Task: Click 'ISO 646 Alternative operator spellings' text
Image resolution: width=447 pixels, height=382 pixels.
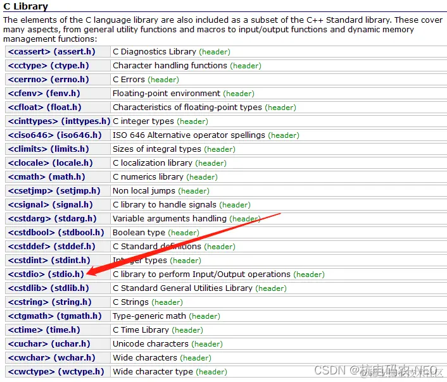Action: (x=189, y=135)
